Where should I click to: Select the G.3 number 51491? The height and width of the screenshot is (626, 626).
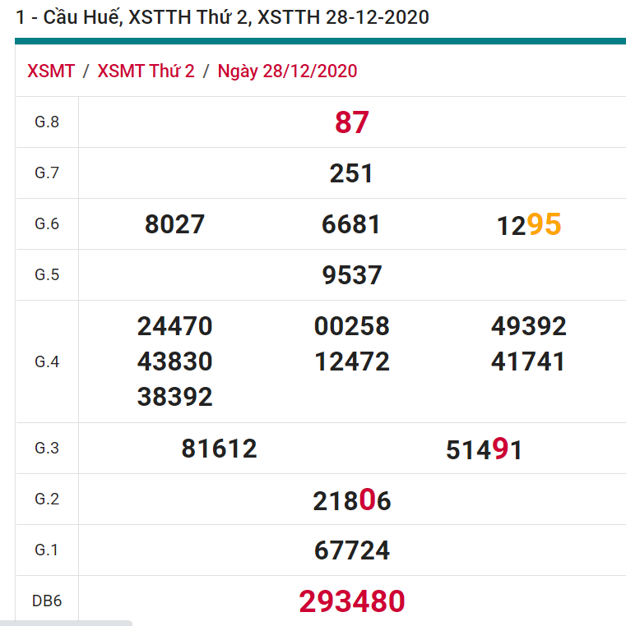pyautogui.click(x=485, y=449)
